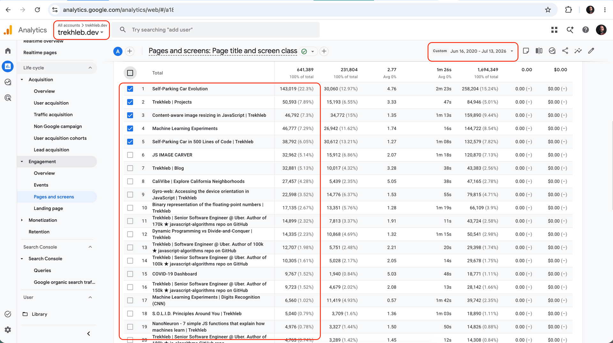Open the Help question mark icon
This screenshot has height=343, width=613.
pyautogui.click(x=586, y=30)
